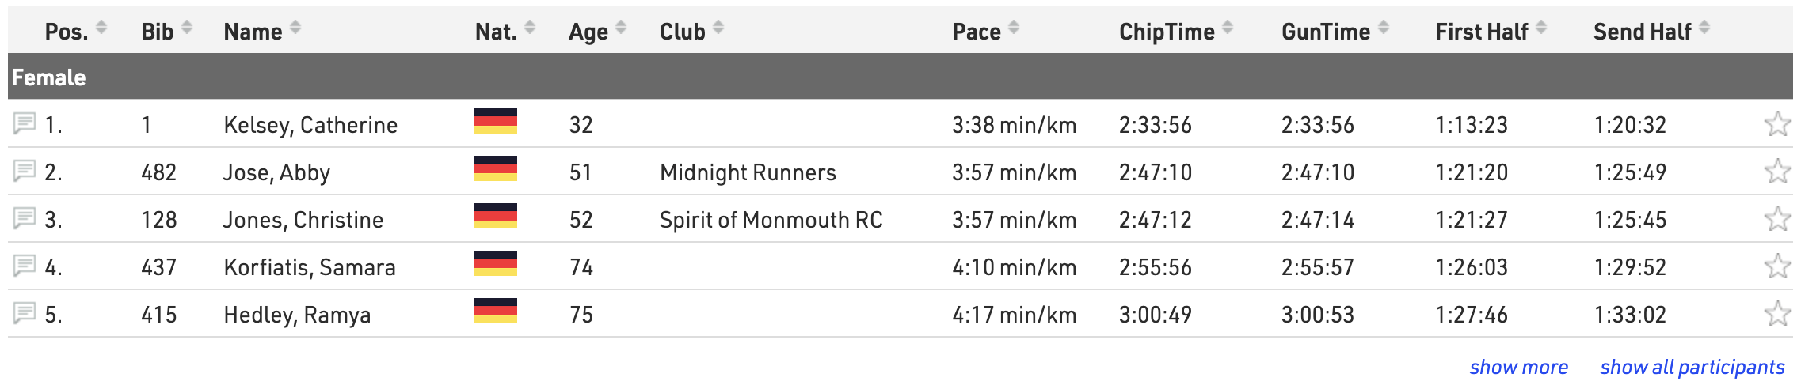1801x389 pixels.
Task: Open comment icon for Jones, Christine
Action: (x=25, y=218)
